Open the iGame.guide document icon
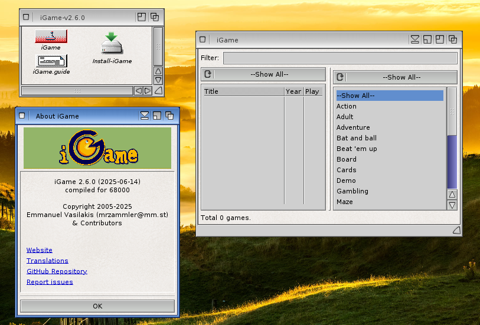This screenshot has height=325, width=480. (x=51, y=61)
